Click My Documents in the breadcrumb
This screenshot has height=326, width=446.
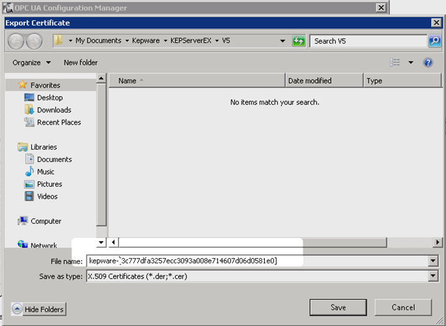[98, 41]
